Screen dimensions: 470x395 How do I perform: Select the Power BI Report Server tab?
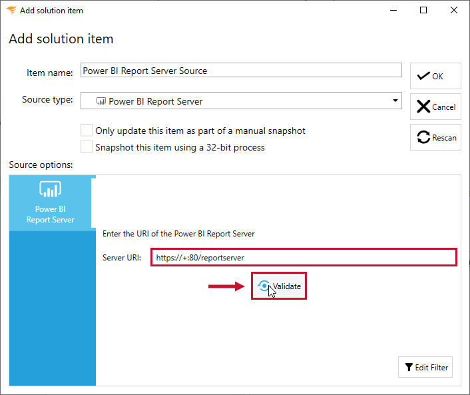click(51, 203)
